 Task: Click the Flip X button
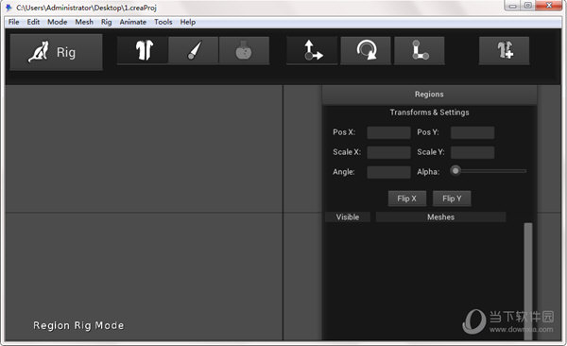tap(406, 199)
